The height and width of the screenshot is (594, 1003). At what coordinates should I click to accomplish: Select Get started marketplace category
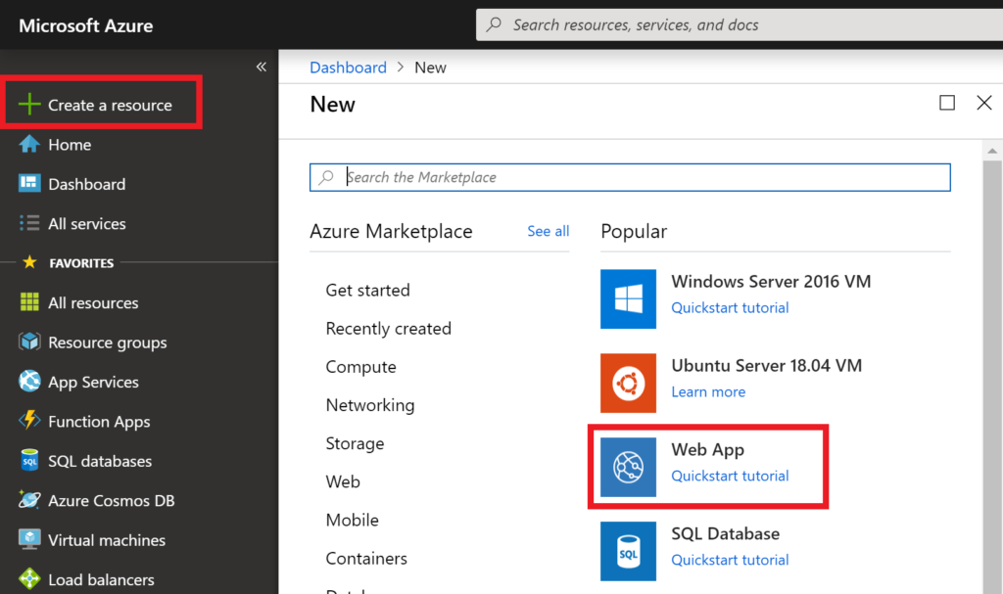click(x=368, y=291)
